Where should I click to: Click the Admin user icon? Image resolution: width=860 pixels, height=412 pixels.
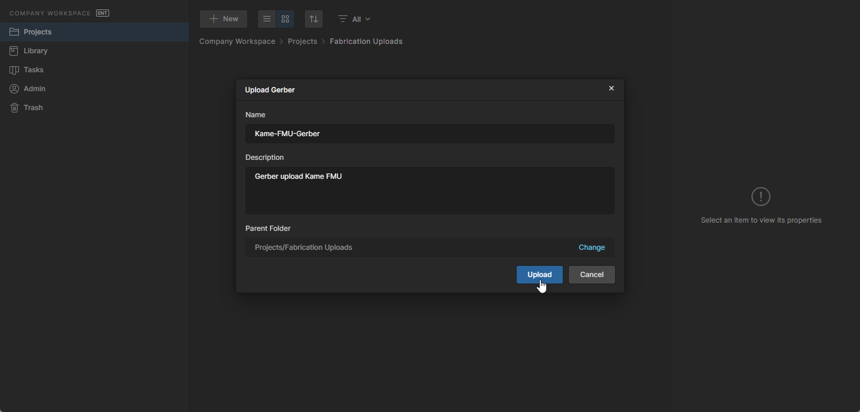[x=14, y=89]
